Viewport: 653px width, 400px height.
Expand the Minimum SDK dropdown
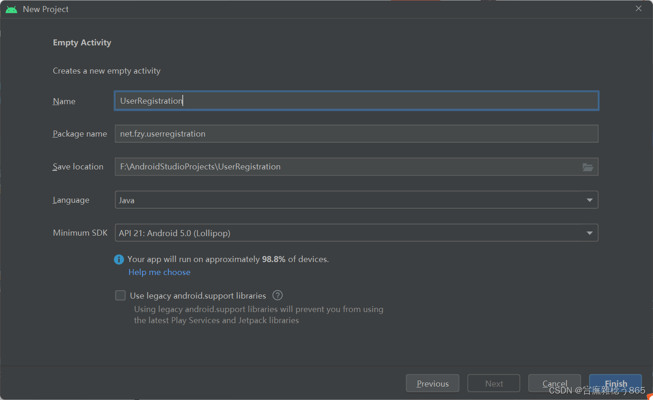[x=357, y=233]
